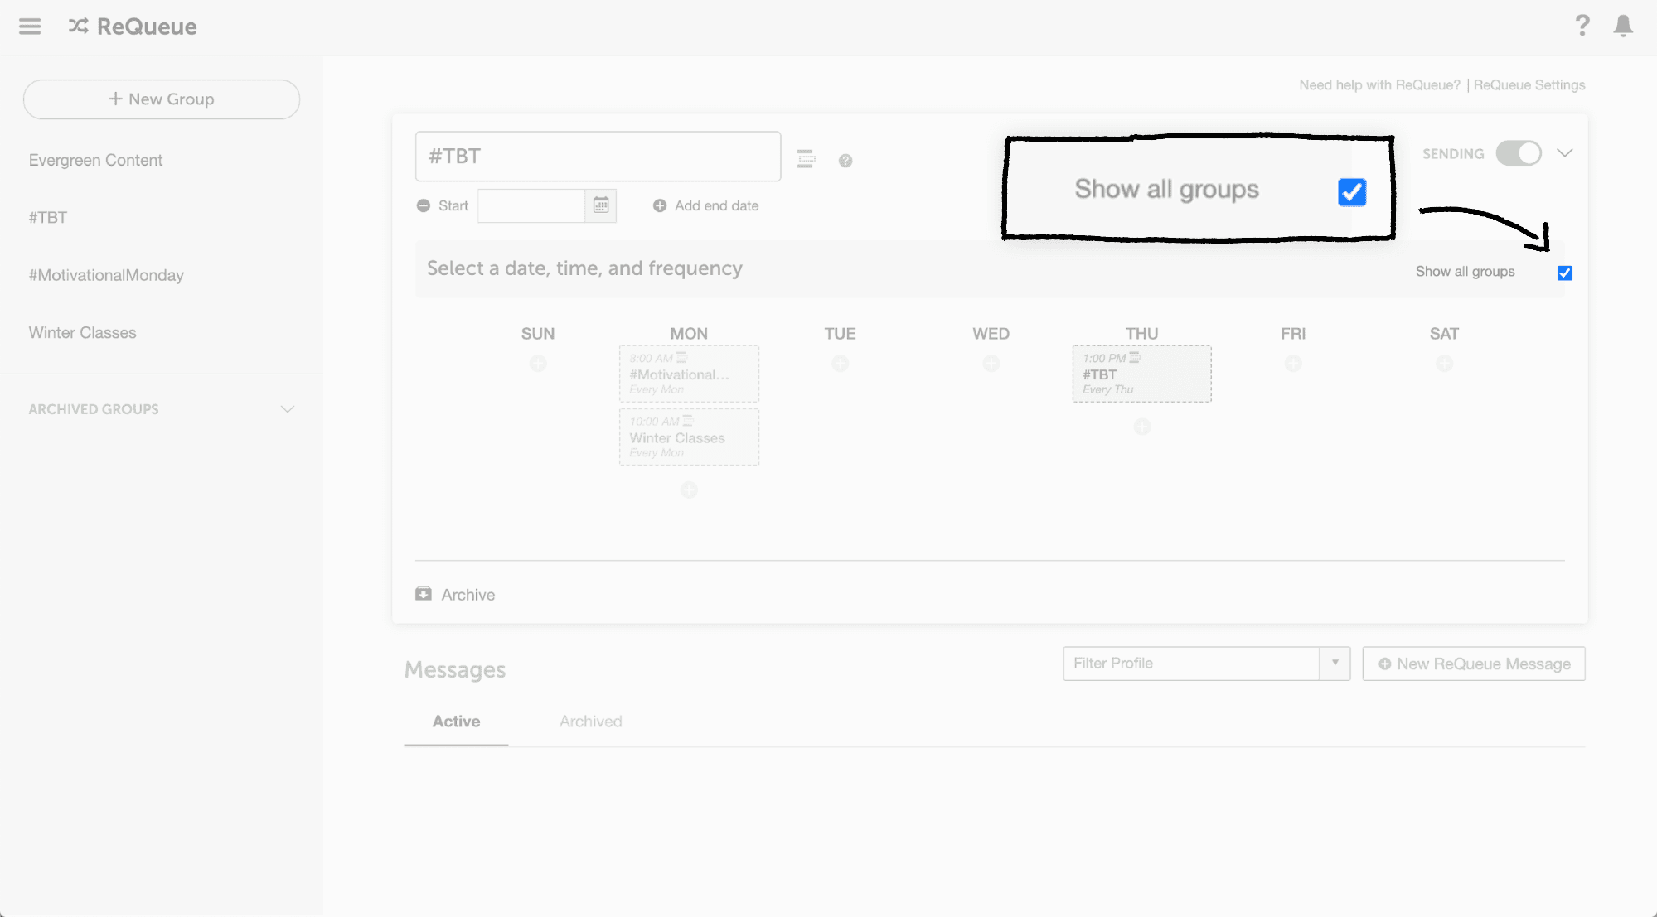Image resolution: width=1657 pixels, height=917 pixels.
Task: Open the 1:00 PM #TBT Thursday slot
Action: point(1142,374)
